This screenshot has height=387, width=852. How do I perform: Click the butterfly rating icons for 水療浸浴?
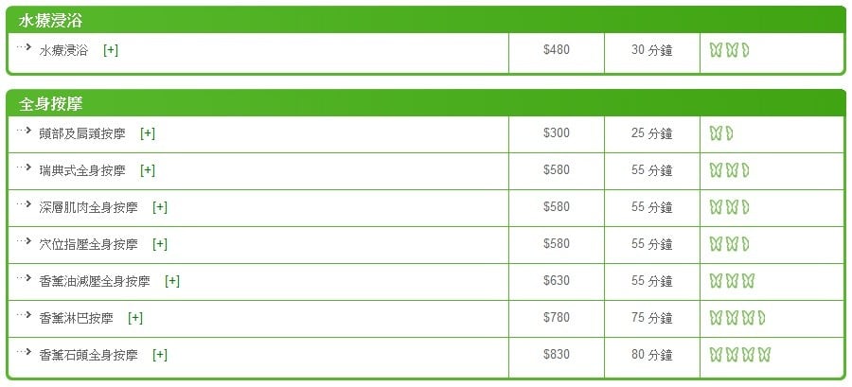point(729,50)
